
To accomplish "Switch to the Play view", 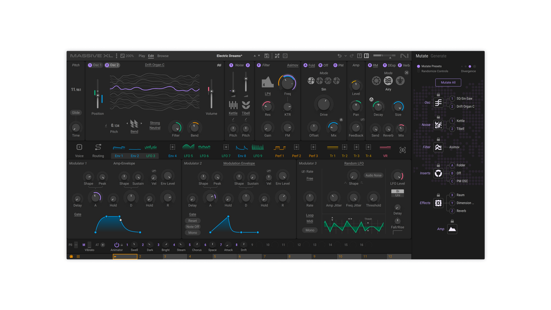I will click(142, 56).
